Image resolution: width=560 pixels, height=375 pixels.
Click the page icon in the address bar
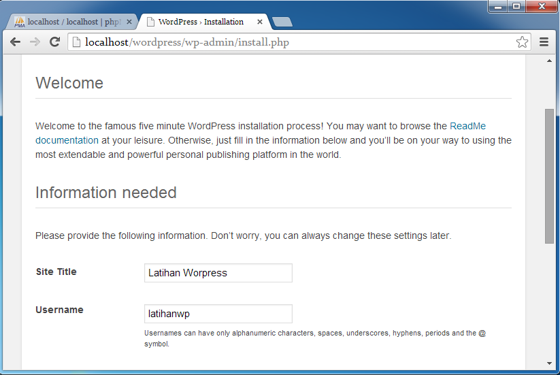[x=76, y=42]
